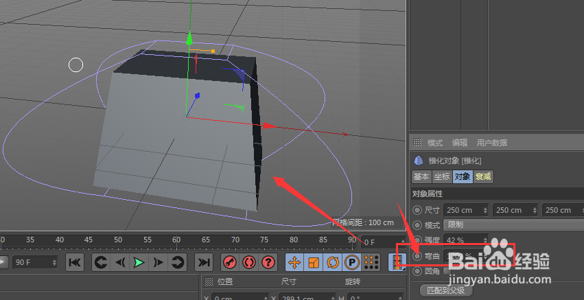Step back one frame
Screen dimensions: 584x300
click(x=120, y=262)
